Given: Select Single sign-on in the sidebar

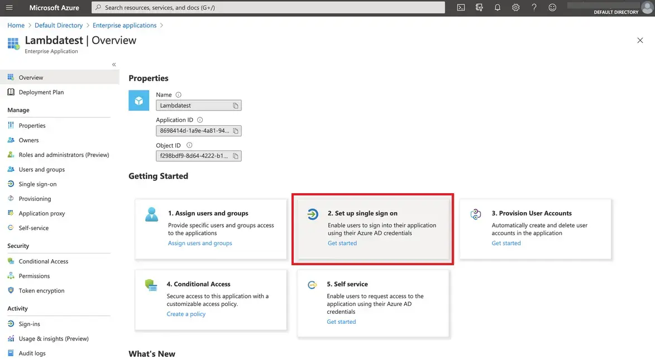Looking at the screenshot, I should [x=37, y=184].
